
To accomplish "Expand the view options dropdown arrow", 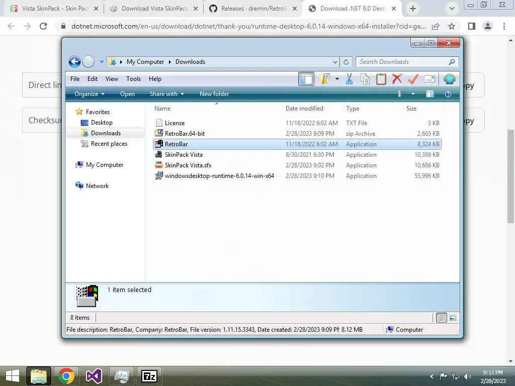I will (x=413, y=94).
